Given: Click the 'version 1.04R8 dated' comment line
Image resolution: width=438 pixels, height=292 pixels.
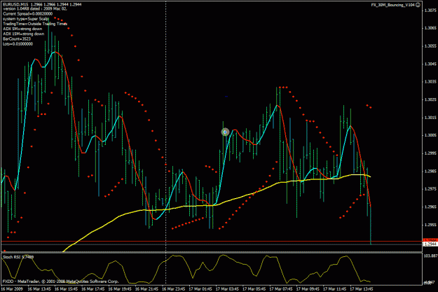Looking at the screenshot, I should [x=35, y=8].
